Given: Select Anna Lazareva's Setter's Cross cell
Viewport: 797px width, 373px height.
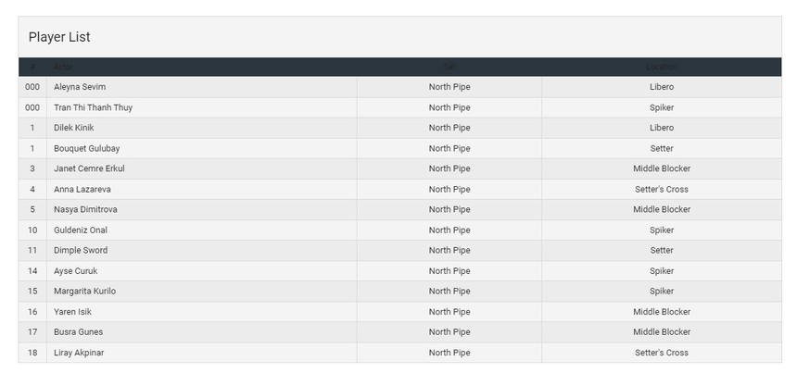Looking at the screenshot, I should [x=661, y=189].
